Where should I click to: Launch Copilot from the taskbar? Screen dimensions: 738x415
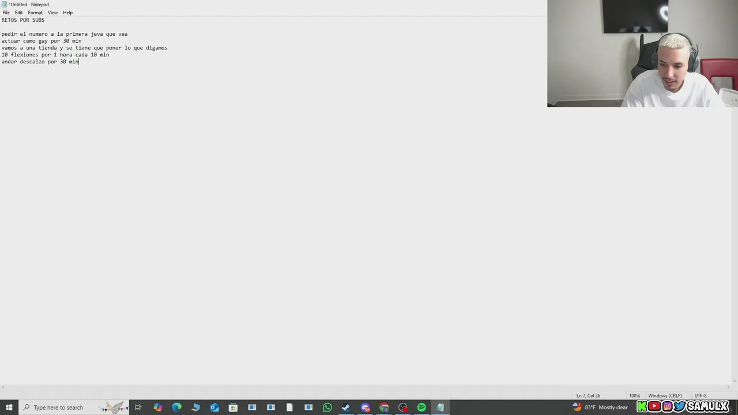click(x=157, y=408)
